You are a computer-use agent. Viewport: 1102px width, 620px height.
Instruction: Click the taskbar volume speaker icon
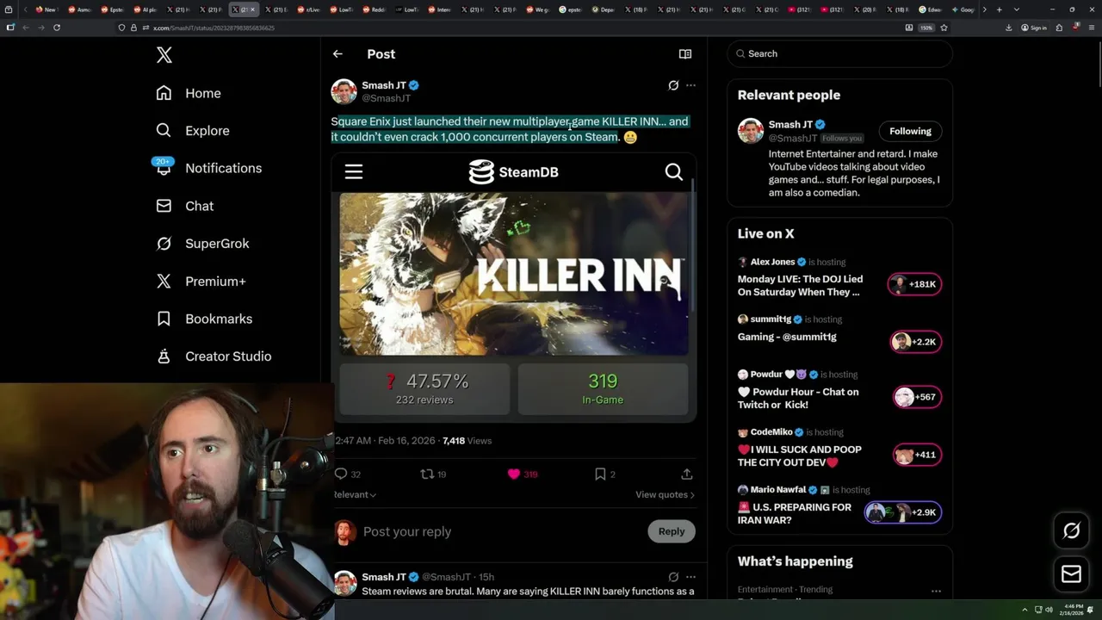[1049, 610]
